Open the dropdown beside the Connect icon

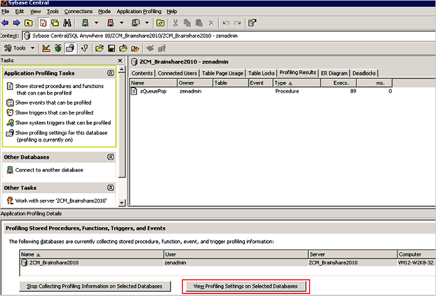[97, 23]
